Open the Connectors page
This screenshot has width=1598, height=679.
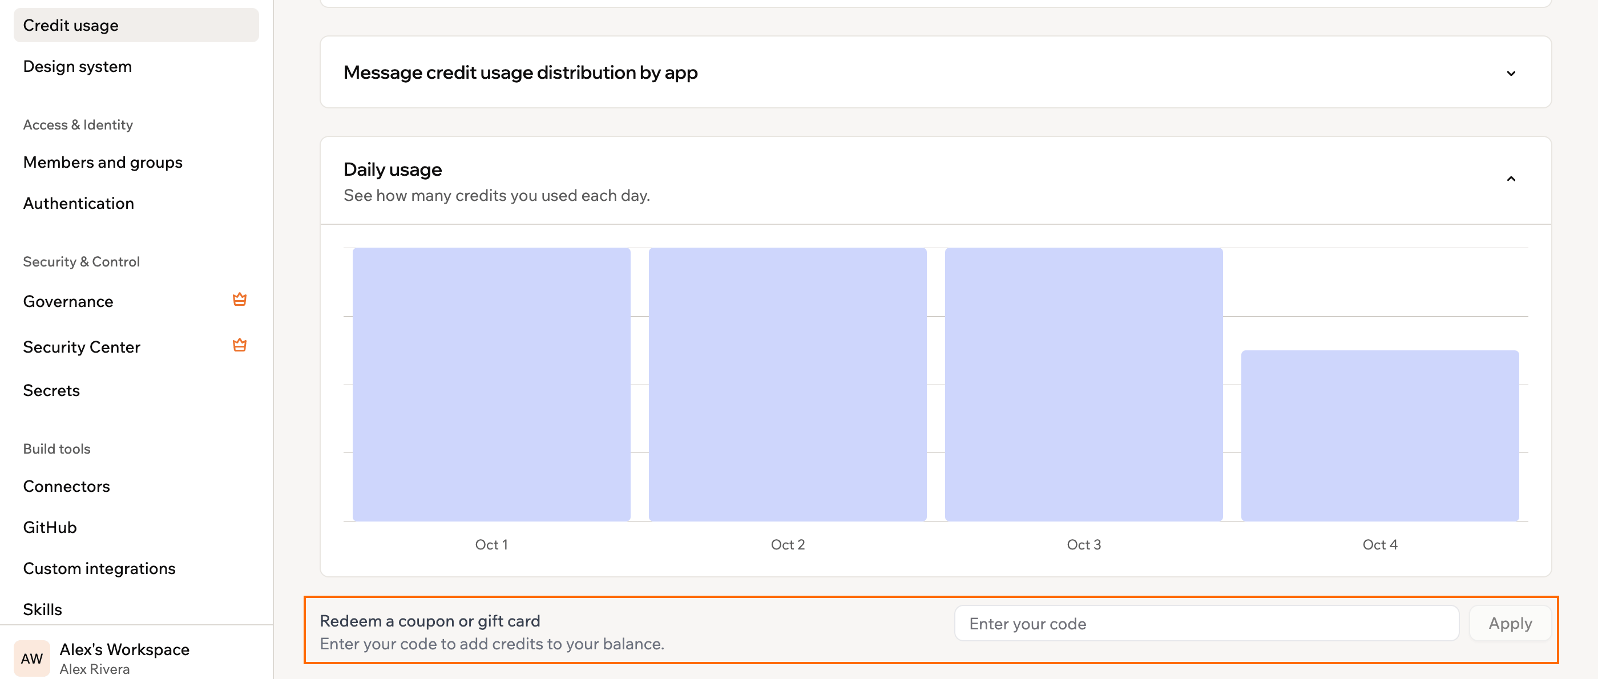click(x=66, y=486)
